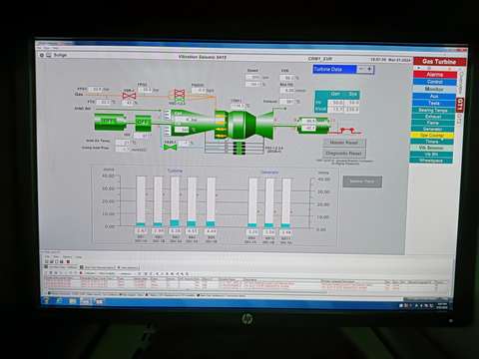Click the first turbine vibration bar
479x359 pixels.
[x=141, y=201]
